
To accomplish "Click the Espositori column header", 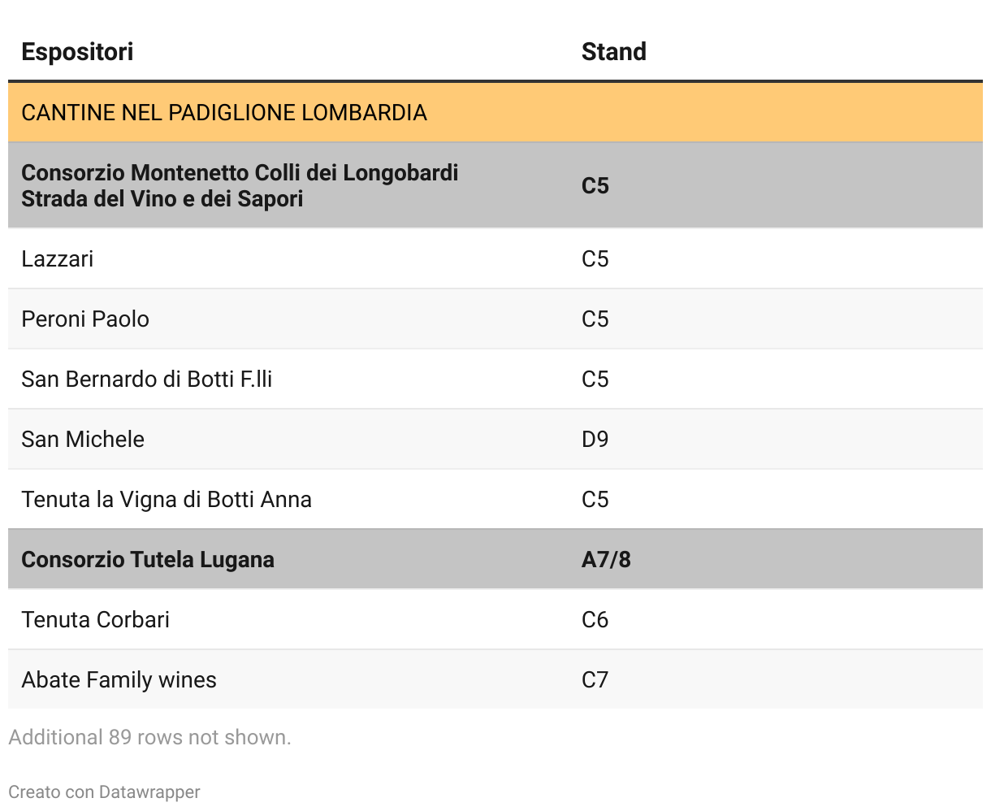I will [77, 52].
